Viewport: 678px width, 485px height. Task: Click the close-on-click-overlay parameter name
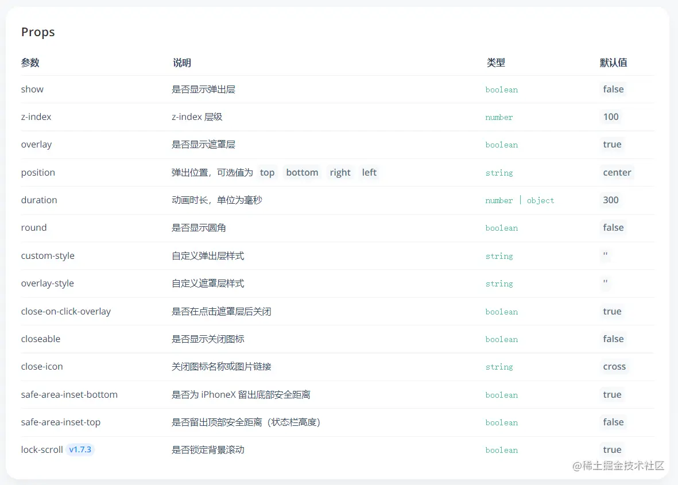[66, 311]
